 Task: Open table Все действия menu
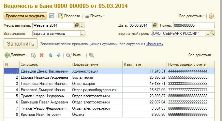(x=201, y=55)
